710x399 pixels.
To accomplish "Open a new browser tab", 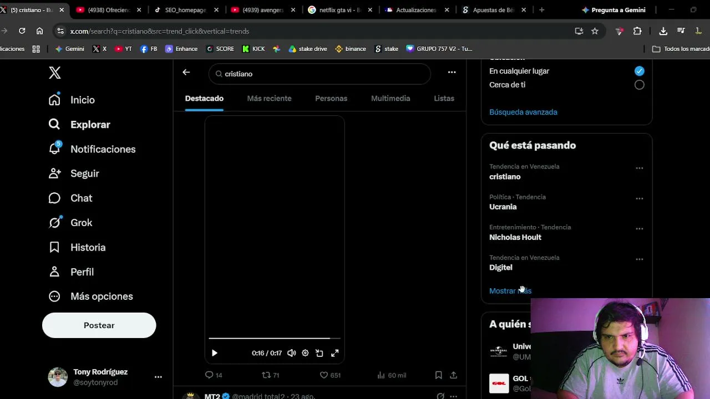I will (541, 10).
